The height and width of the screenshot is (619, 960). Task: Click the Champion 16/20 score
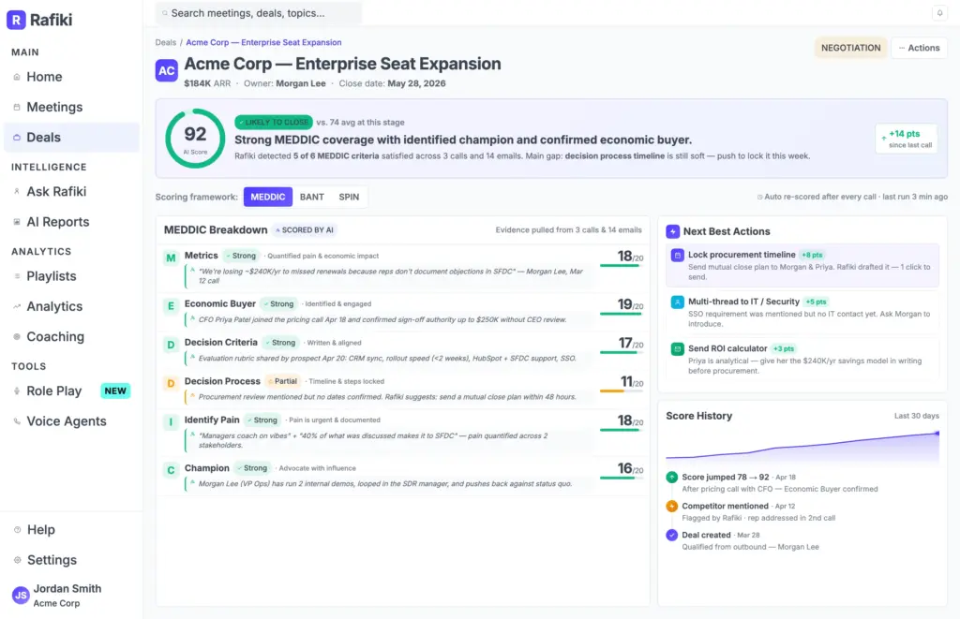click(630, 468)
